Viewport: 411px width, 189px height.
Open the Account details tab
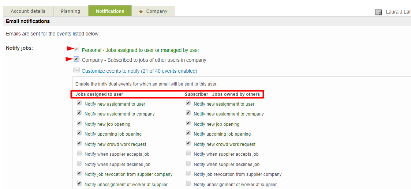[x=28, y=11]
